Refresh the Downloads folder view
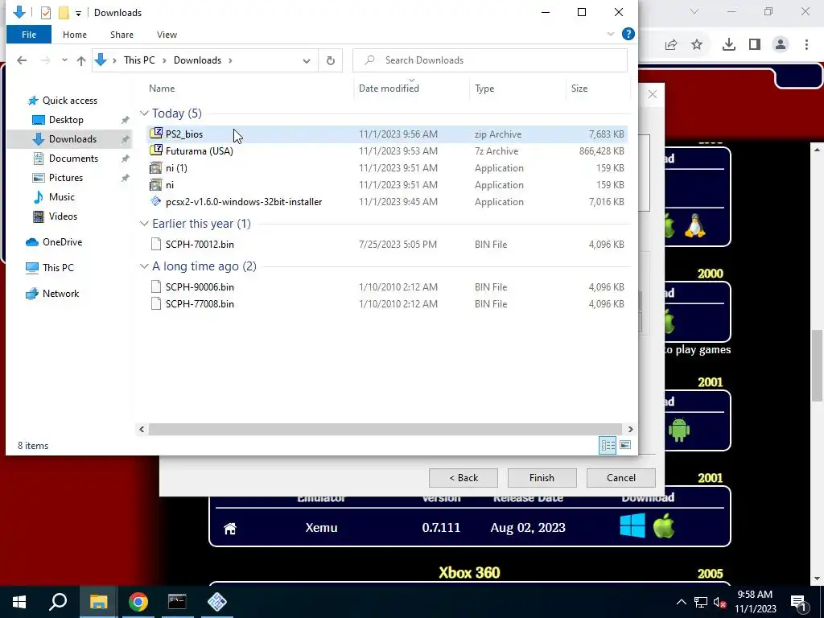Screen dimensions: 824x618 click(x=331, y=60)
